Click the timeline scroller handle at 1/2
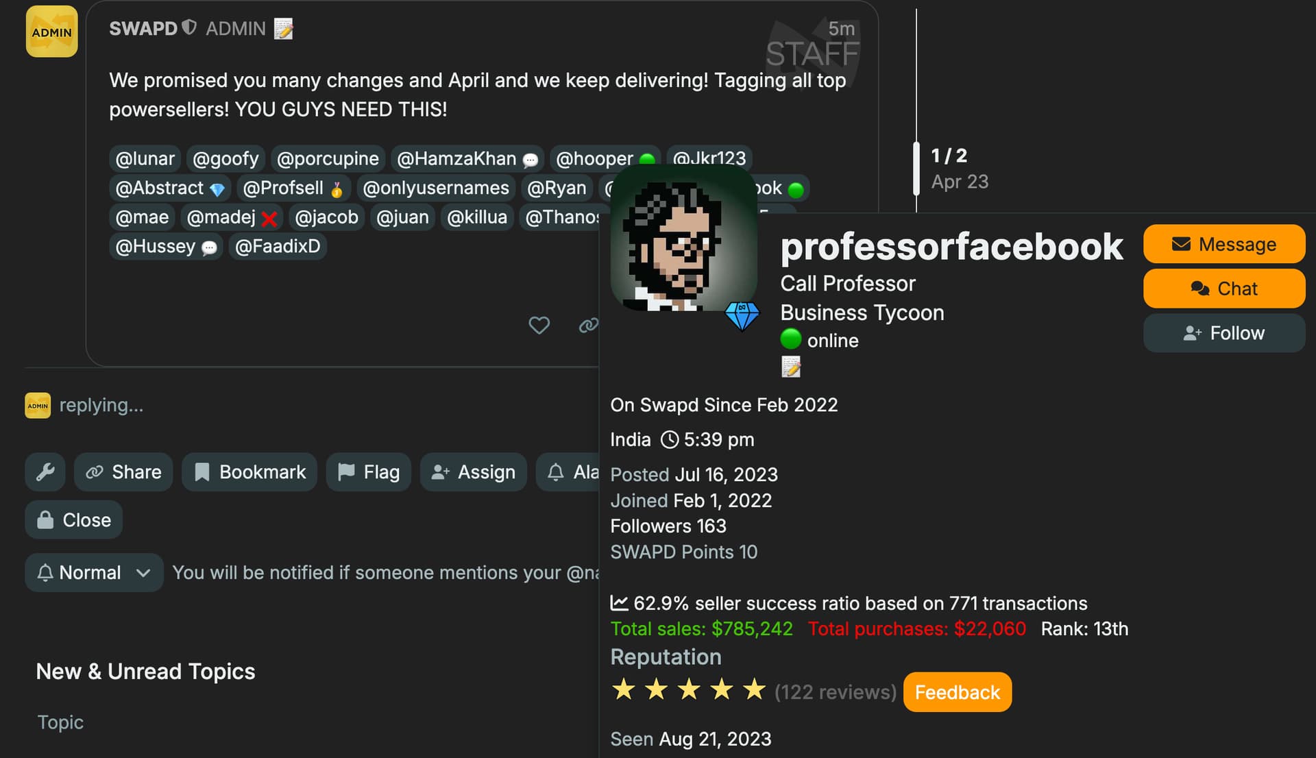The width and height of the screenshot is (1316, 758). point(916,169)
